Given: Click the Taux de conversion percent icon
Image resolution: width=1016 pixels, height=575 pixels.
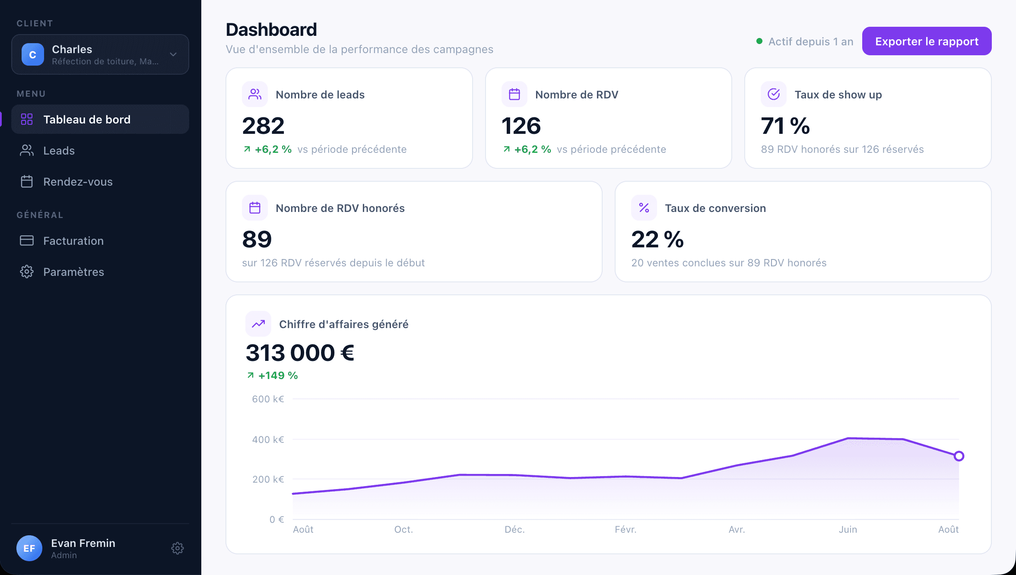Looking at the screenshot, I should [644, 208].
